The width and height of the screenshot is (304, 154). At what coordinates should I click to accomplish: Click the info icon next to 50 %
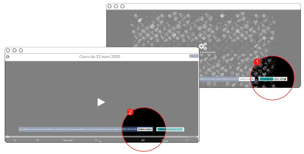pyautogui.click(x=285, y=79)
